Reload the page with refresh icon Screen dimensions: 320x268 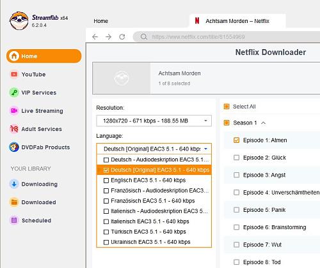[x=122, y=37]
